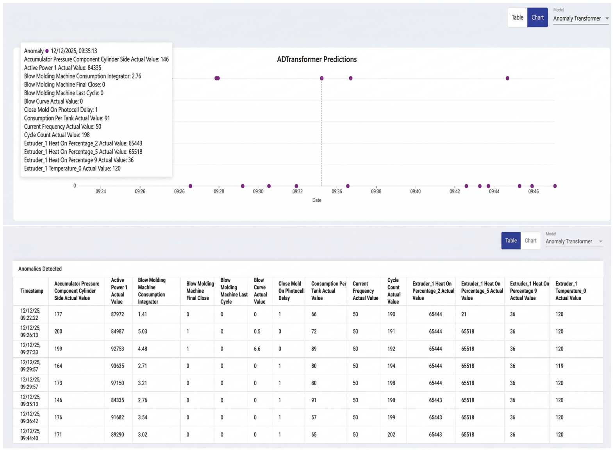Viewport: 614px width, 451px height.
Task: Click the Consumption Integrator value 5.03
Action: click(x=143, y=331)
